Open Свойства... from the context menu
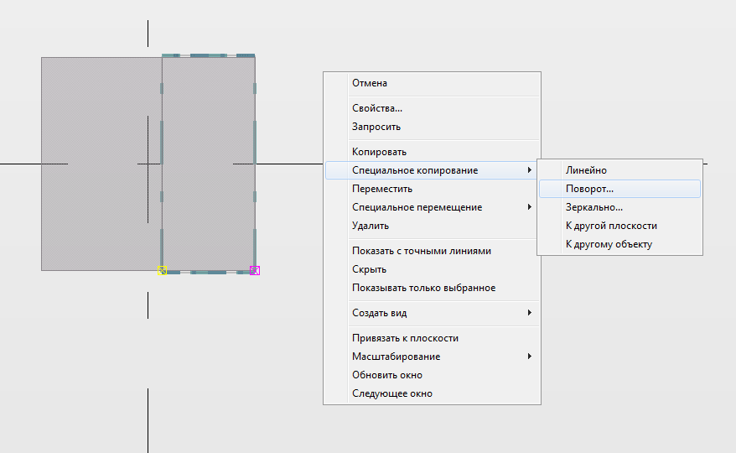This screenshot has width=736, height=453. pos(377,108)
